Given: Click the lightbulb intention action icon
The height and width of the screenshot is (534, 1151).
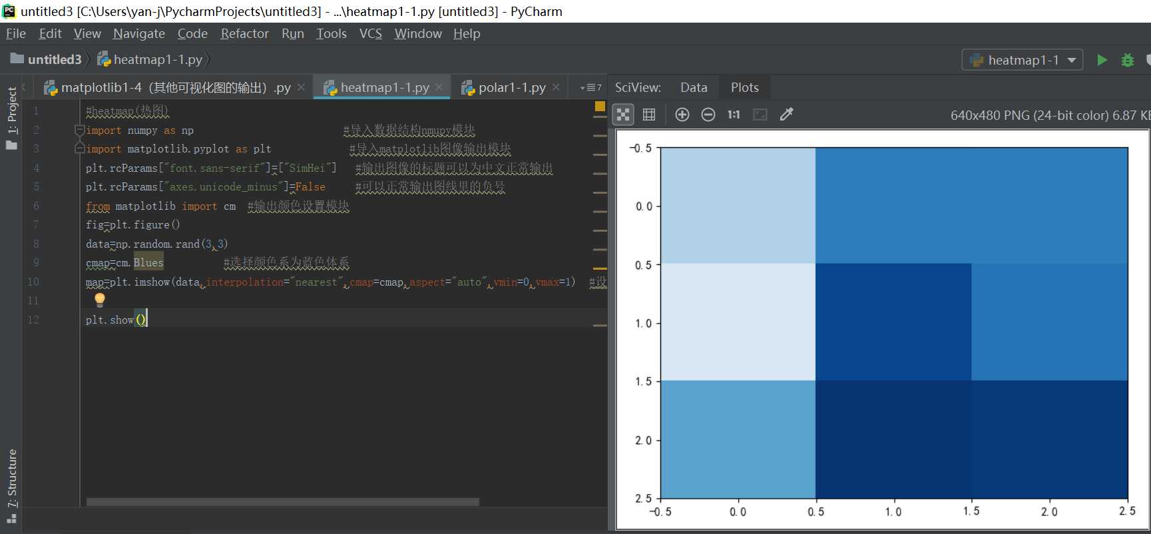Looking at the screenshot, I should (100, 300).
